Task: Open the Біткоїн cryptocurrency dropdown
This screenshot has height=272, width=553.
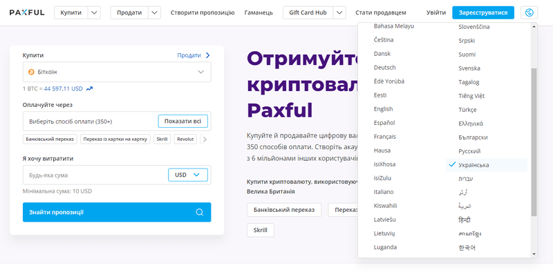Action: coord(117,72)
